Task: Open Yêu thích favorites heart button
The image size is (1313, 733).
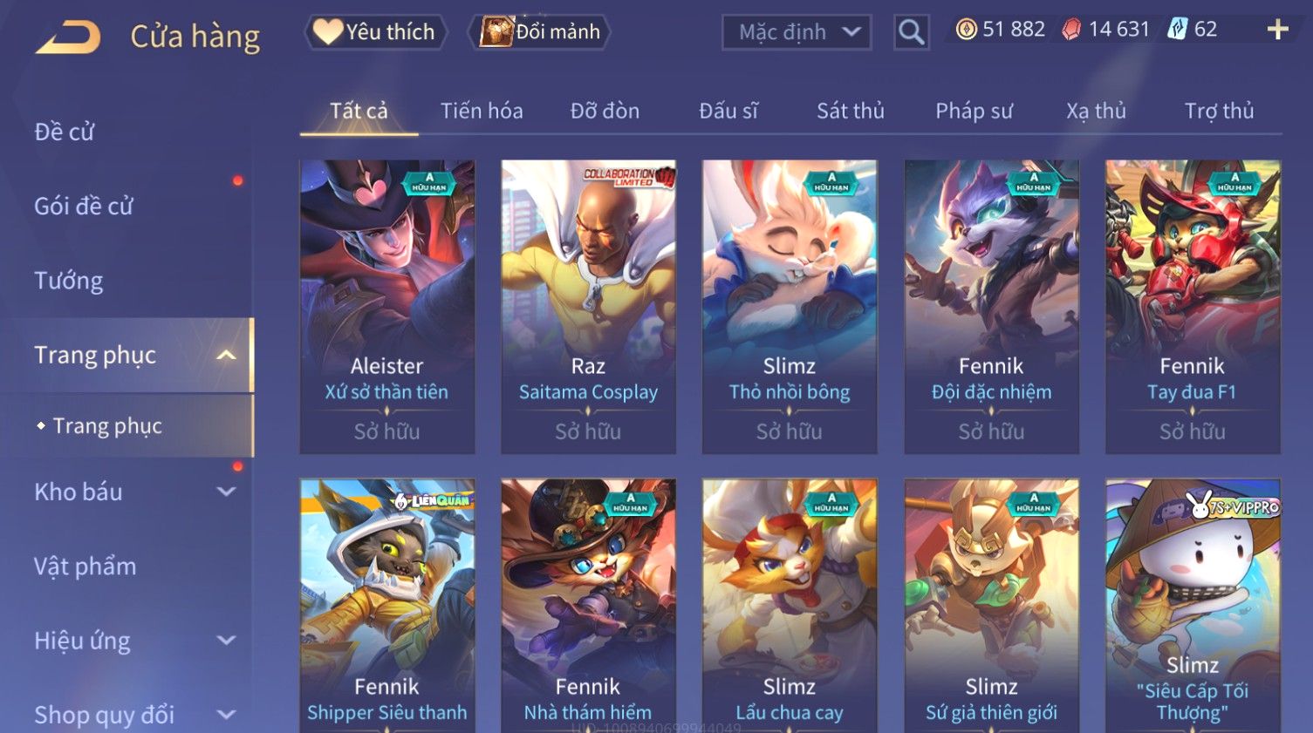Action: coord(375,32)
